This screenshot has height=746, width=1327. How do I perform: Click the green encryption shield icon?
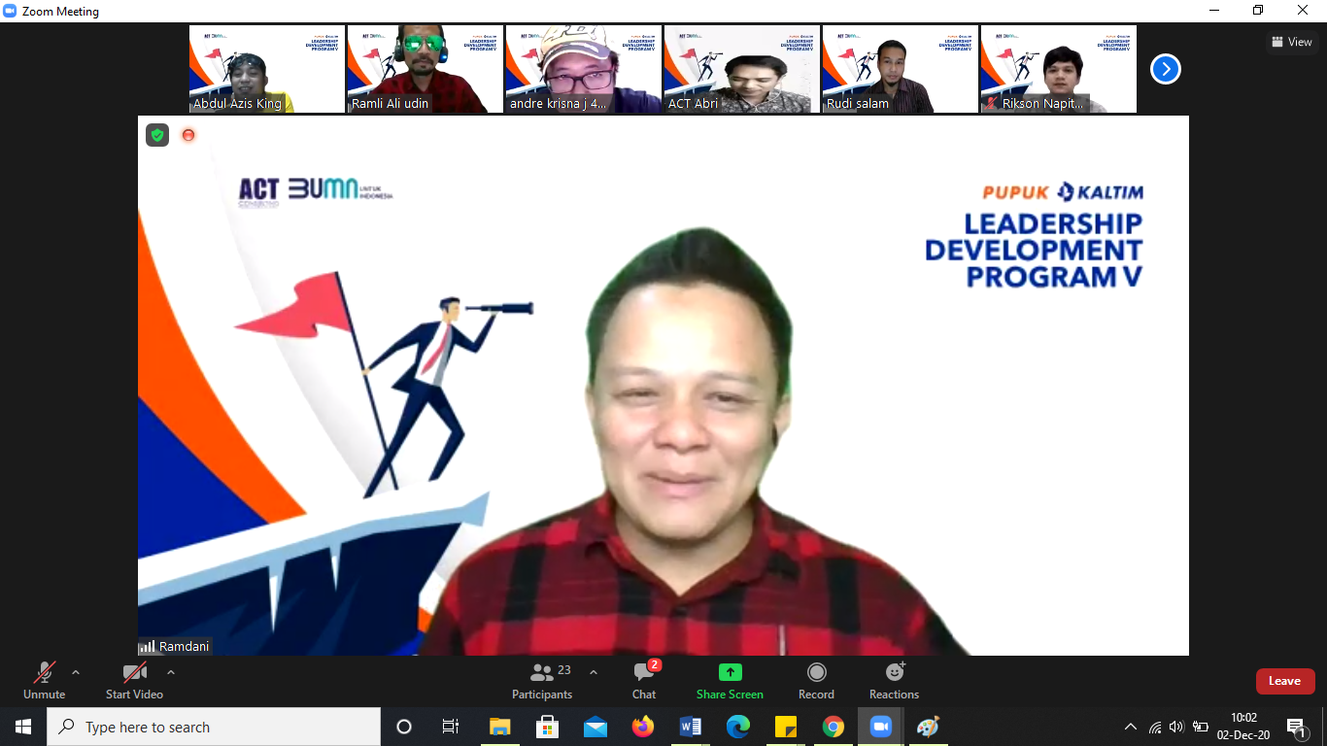pyautogui.click(x=157, y=135)
